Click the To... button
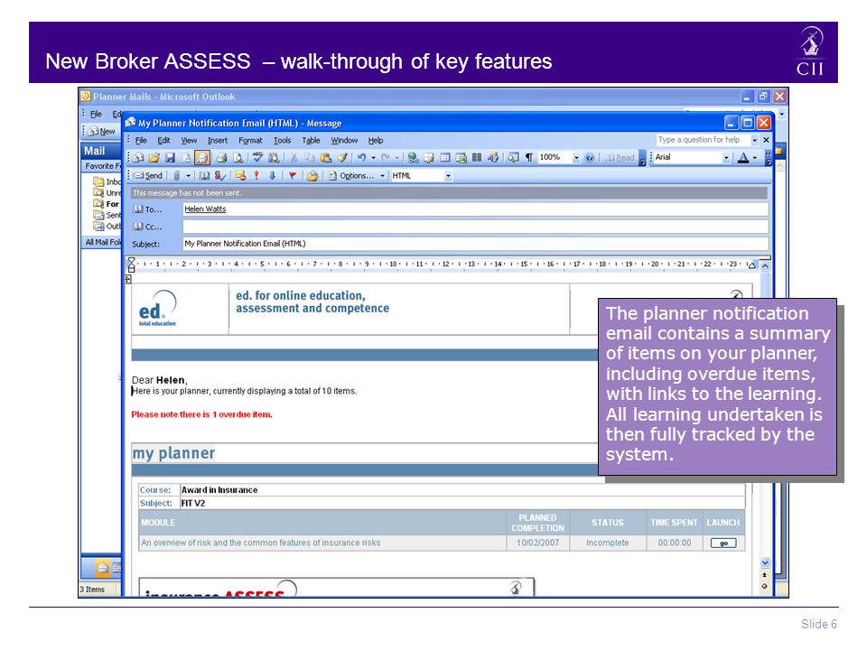 click(x=147, y=209)
